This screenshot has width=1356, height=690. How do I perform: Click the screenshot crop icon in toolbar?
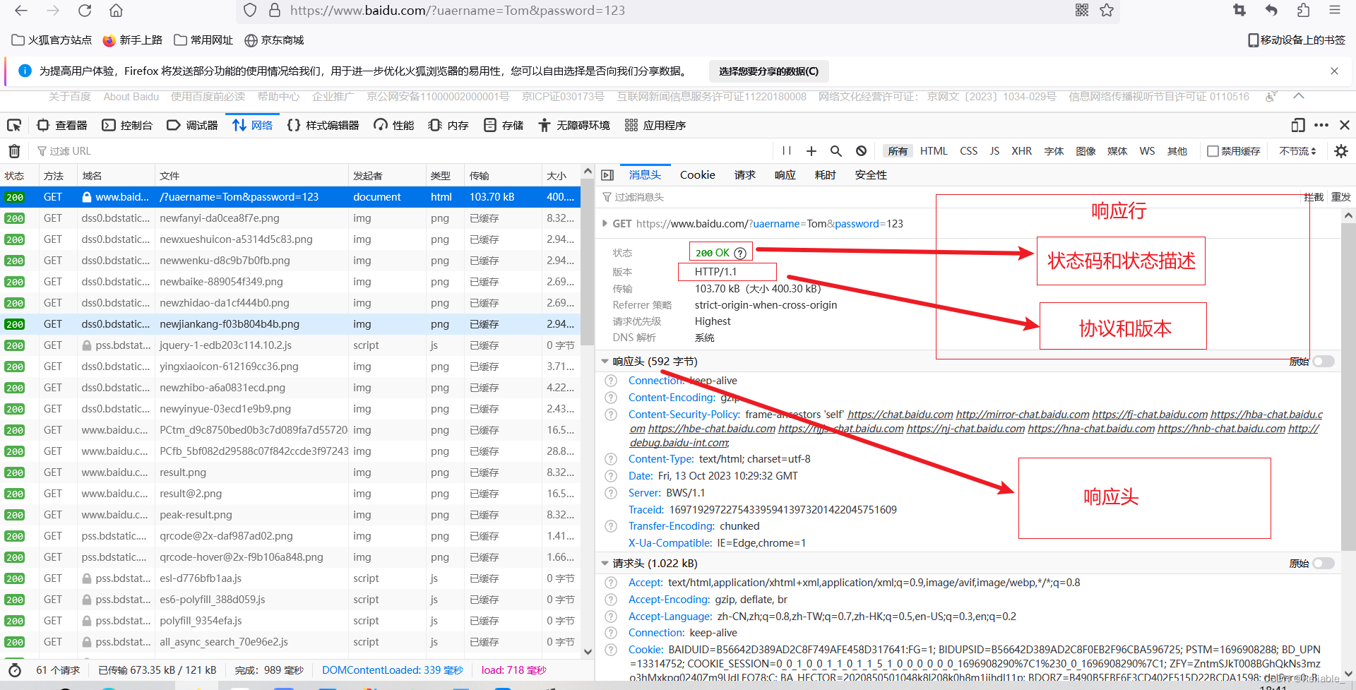coord(1239,10)
